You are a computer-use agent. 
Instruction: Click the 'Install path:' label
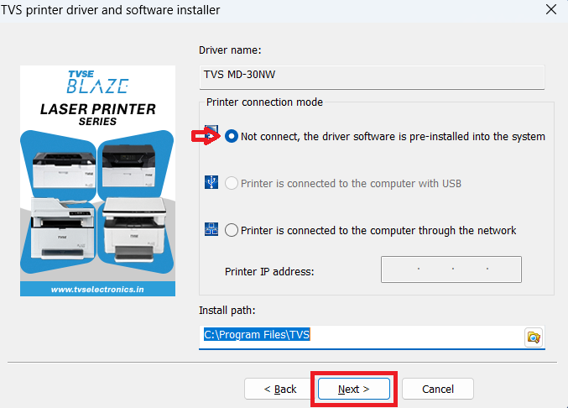point(227,310)
